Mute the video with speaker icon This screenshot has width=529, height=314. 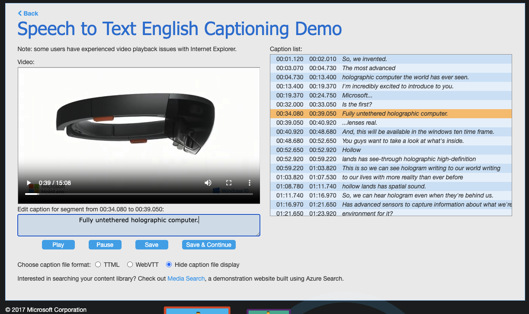tap(208, 183)
